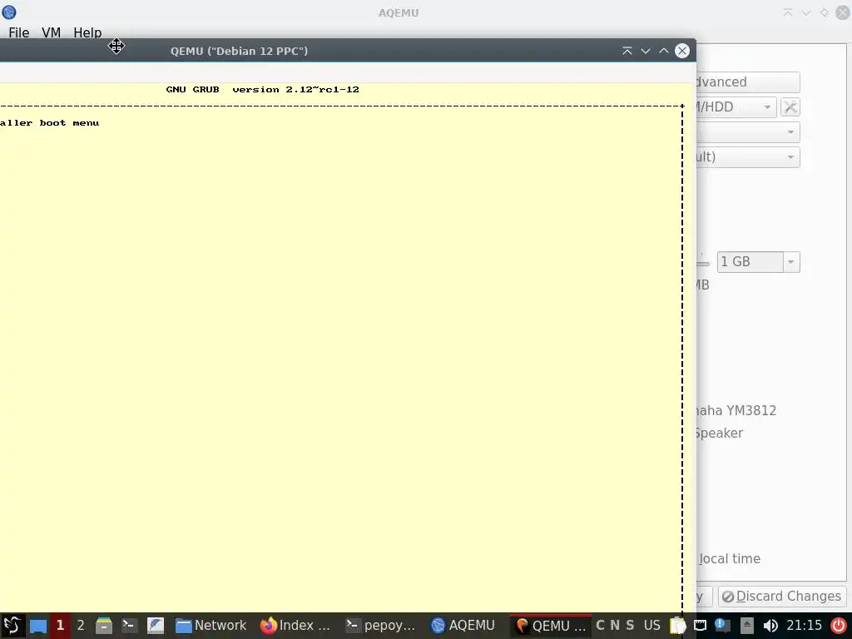The height and width of the screenshot is (639, 852).
Task: Open the blank dropdown below the HDD combo box
Action: pos(748,132)
